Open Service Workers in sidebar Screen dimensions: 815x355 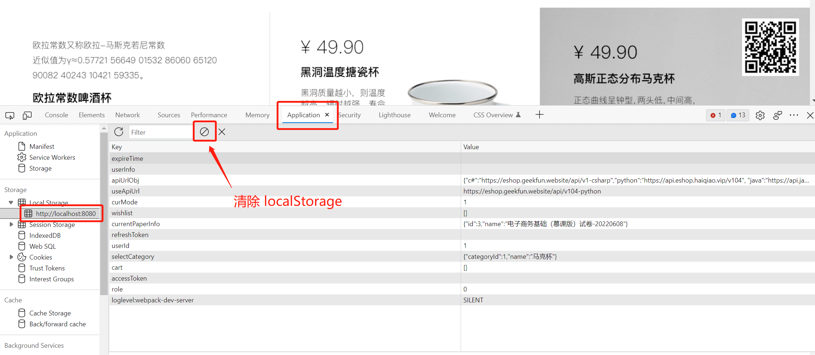(x=52, y=157)
